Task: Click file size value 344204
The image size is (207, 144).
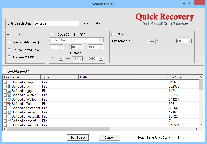Action: (174, 99)
